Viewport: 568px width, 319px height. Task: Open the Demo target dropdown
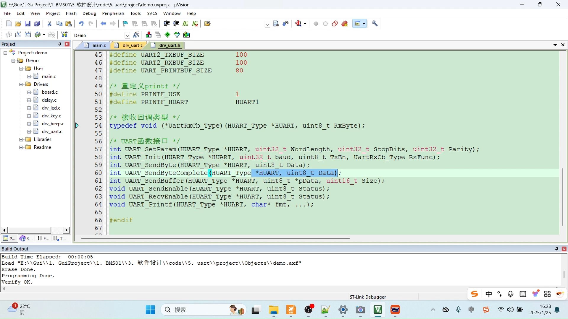point(127,35)
